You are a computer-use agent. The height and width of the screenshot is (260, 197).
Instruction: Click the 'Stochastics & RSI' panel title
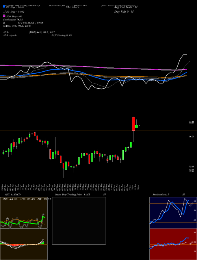coord(169,195)
